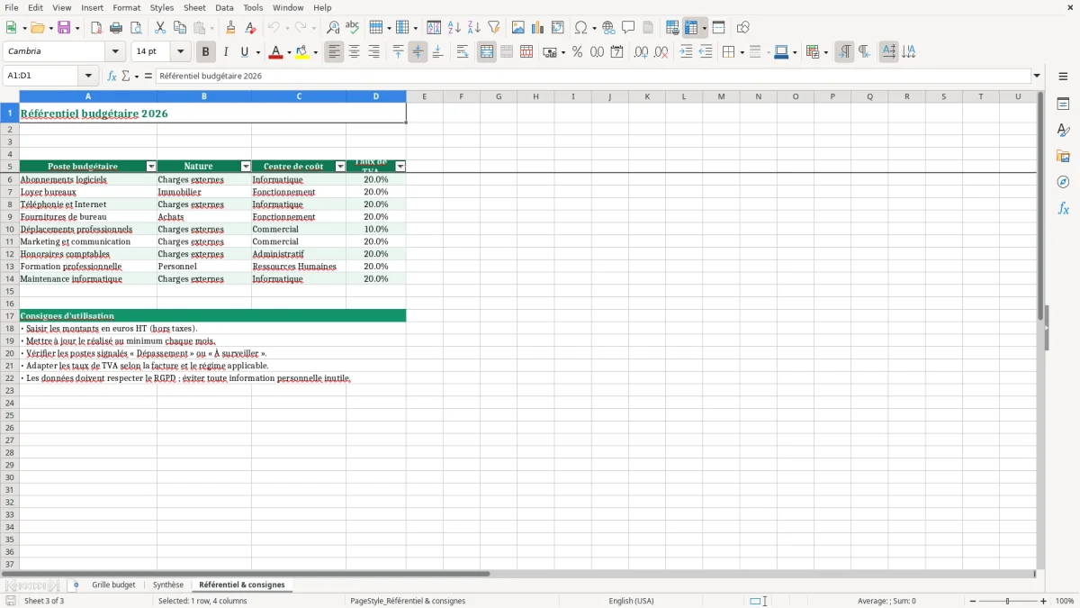Toggle left-to-right text direction
This screenshot has width=1080, height=608.
[x=844, y=52]
